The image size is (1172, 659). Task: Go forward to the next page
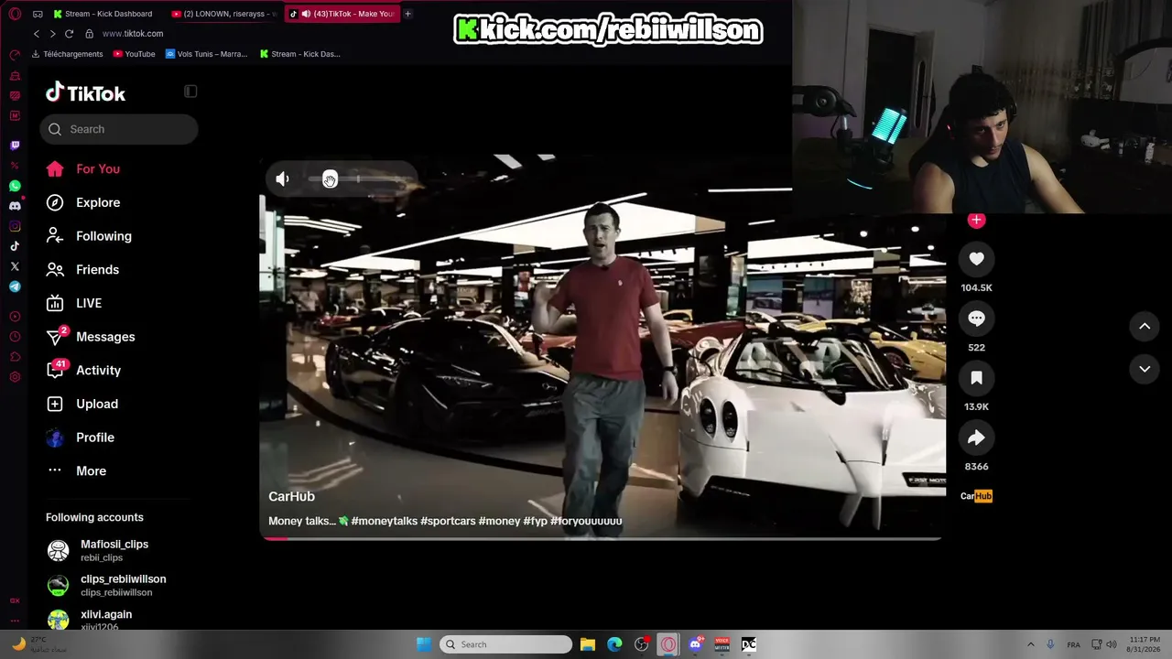[x=52, y=34]
